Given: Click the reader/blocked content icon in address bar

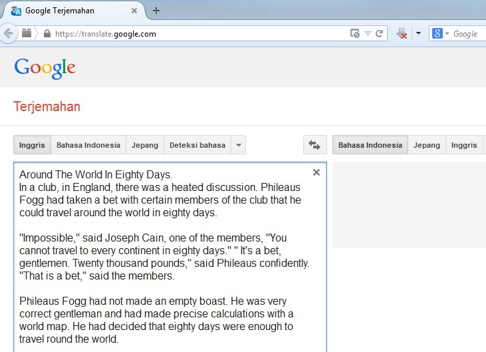Looking at the screenshot, I should pyautogui.click(x=355, y=33).
